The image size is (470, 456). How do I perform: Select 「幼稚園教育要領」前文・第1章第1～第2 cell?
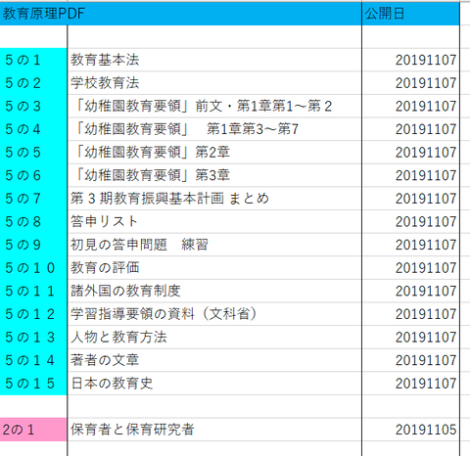(x=214, y=107)
